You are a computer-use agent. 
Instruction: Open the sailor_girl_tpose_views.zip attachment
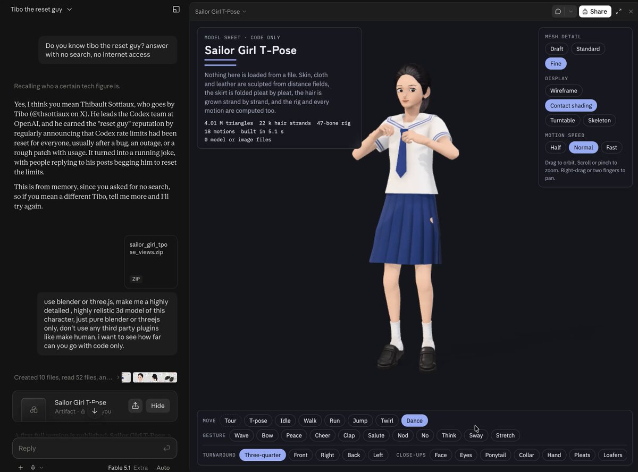coord(150,262)
